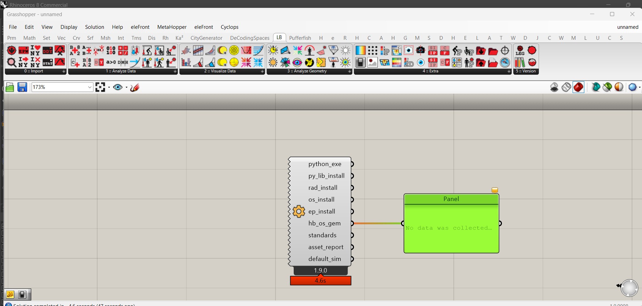Click the gear icon on the component
This screenshot has height=306, width=642.
click(x=299, y=211)
